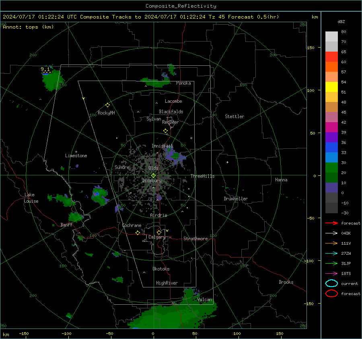Click the RockyMH label
Viewport: 362px width, 339px height.
click(x=106, y=113)
